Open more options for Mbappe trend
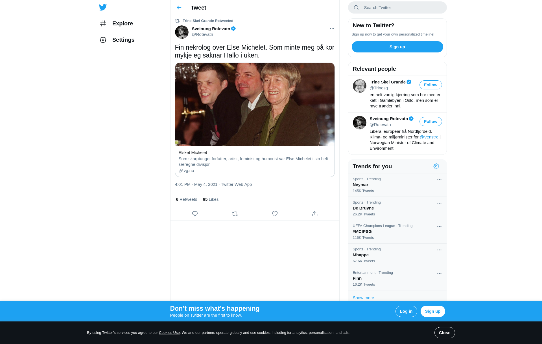The height and width of the screenshot is (344, 542). (439, 250)
